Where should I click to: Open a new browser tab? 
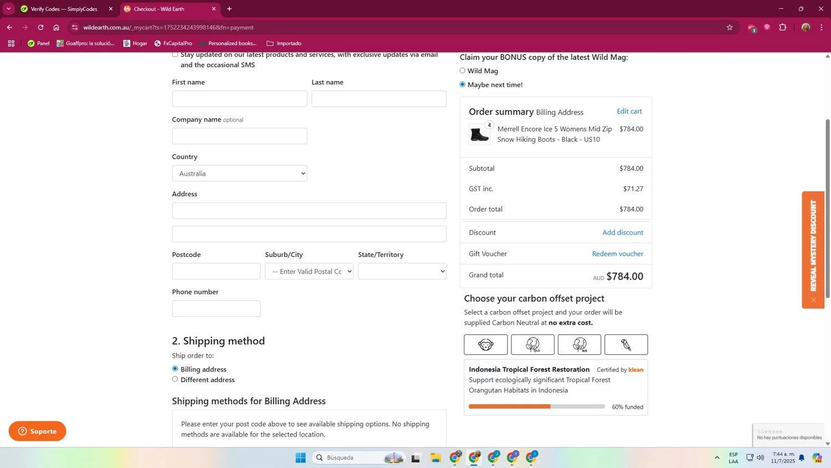[229, 9]
